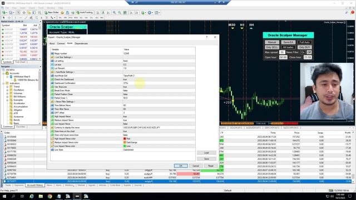Screen dimensions: 356x200
Task: Select Manual mode in Oracle Scalper Manager
Action: pyautogui.click(x=272, y=42)
